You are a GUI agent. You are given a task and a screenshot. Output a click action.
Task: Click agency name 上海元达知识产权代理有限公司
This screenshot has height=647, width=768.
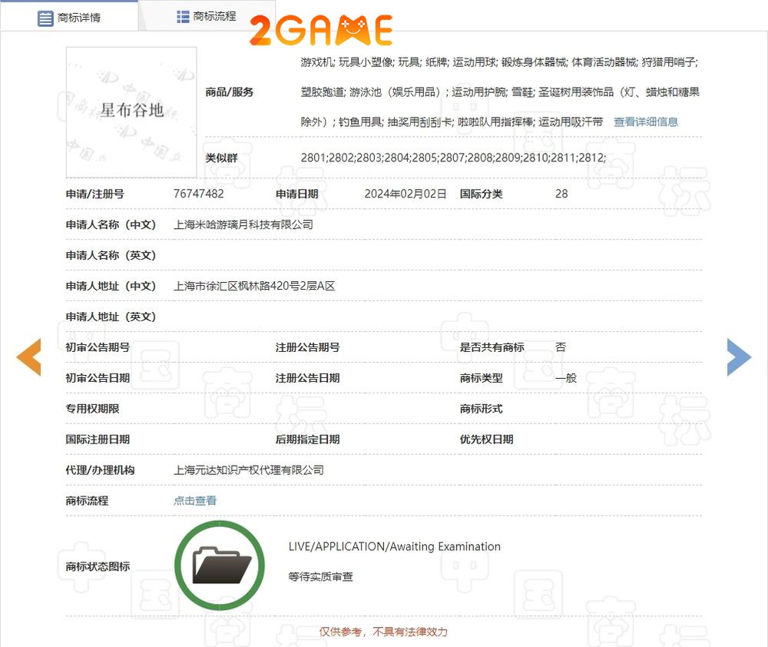(249, 469)
